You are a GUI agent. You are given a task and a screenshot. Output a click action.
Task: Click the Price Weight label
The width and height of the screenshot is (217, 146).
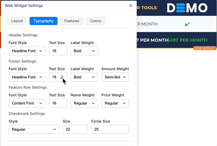click(113, 95)
